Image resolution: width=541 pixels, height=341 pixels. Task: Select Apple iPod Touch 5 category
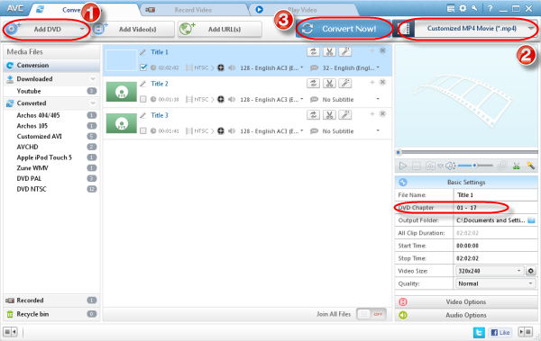tap(51, 157)
